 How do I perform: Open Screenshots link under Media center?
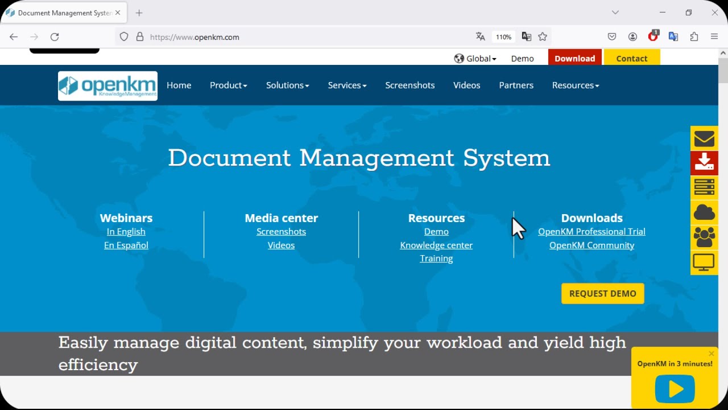pos(281,232)
